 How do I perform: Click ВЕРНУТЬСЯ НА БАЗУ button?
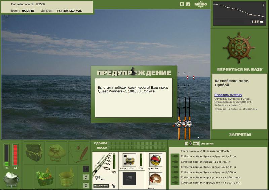click(x=240, y=69)
